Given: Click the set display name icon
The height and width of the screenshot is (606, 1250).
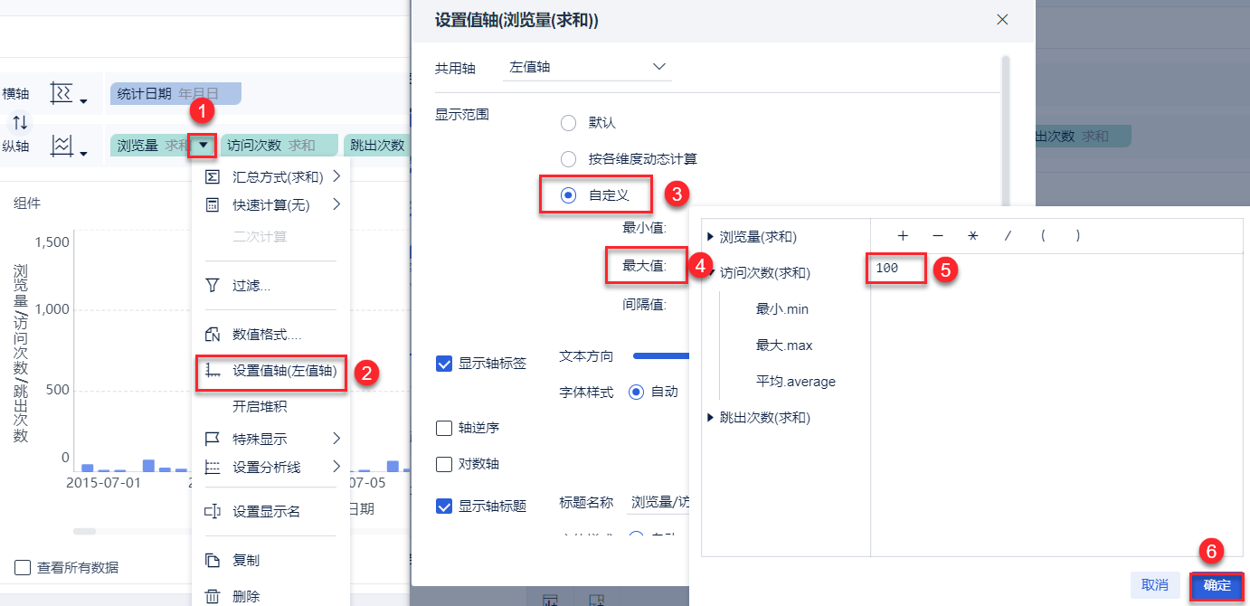Looking at the screenshot, I should pos(213,512).
